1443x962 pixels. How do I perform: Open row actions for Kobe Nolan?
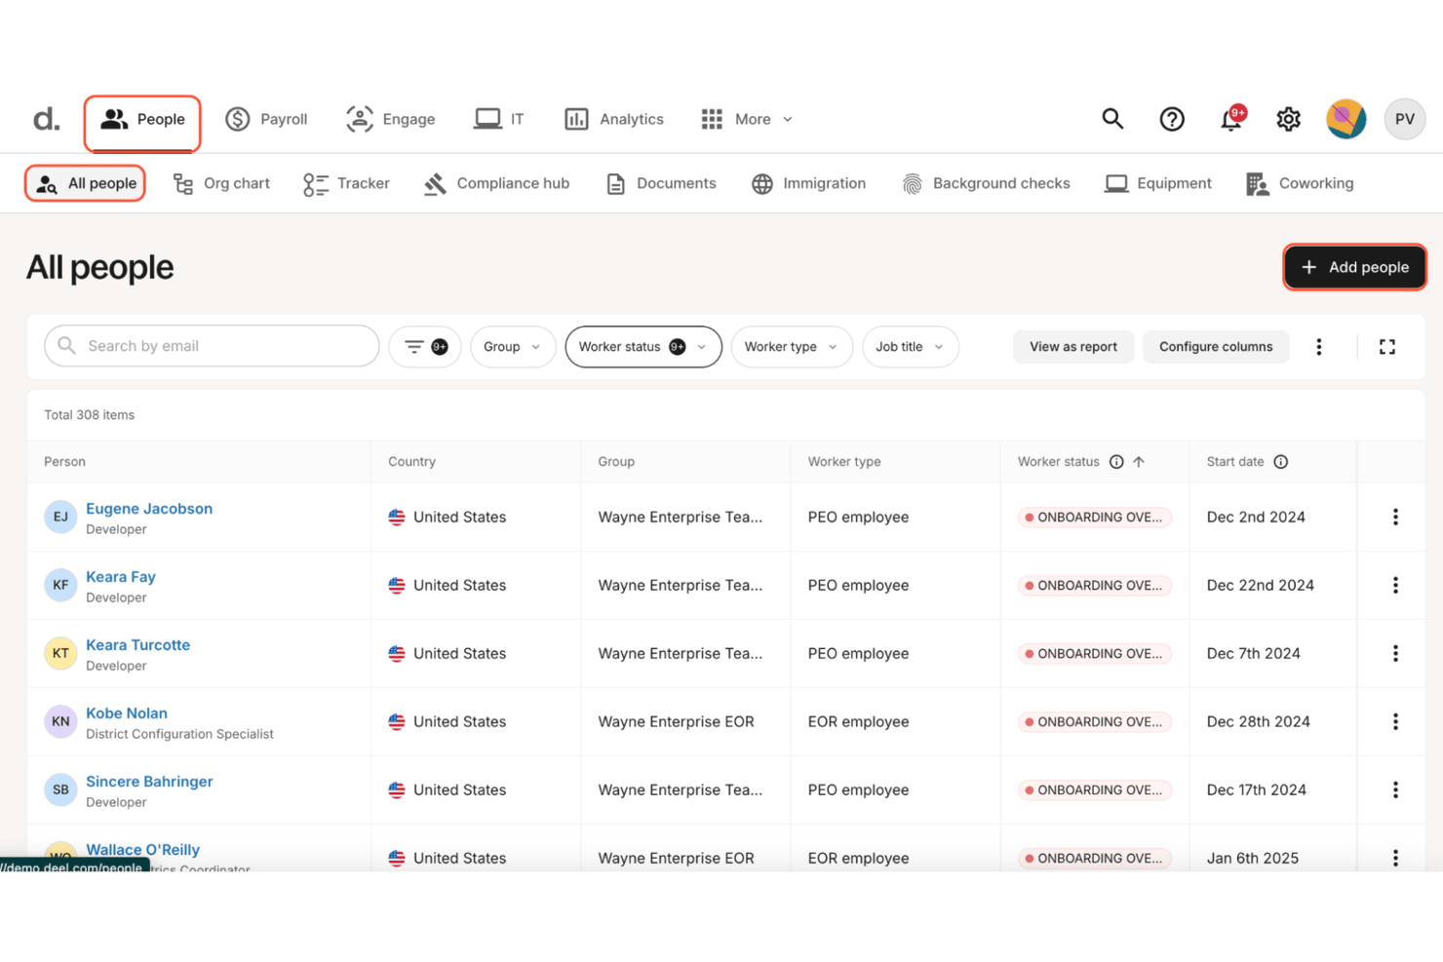[x=1395, y=722]
